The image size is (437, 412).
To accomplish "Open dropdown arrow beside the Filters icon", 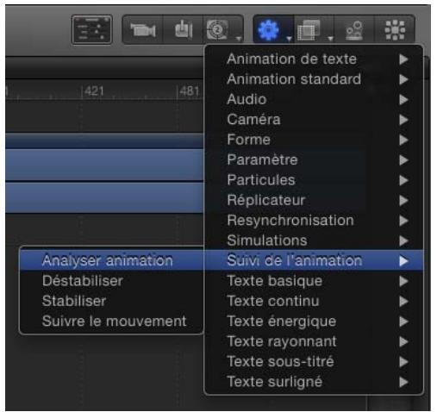I will point(330,38).
